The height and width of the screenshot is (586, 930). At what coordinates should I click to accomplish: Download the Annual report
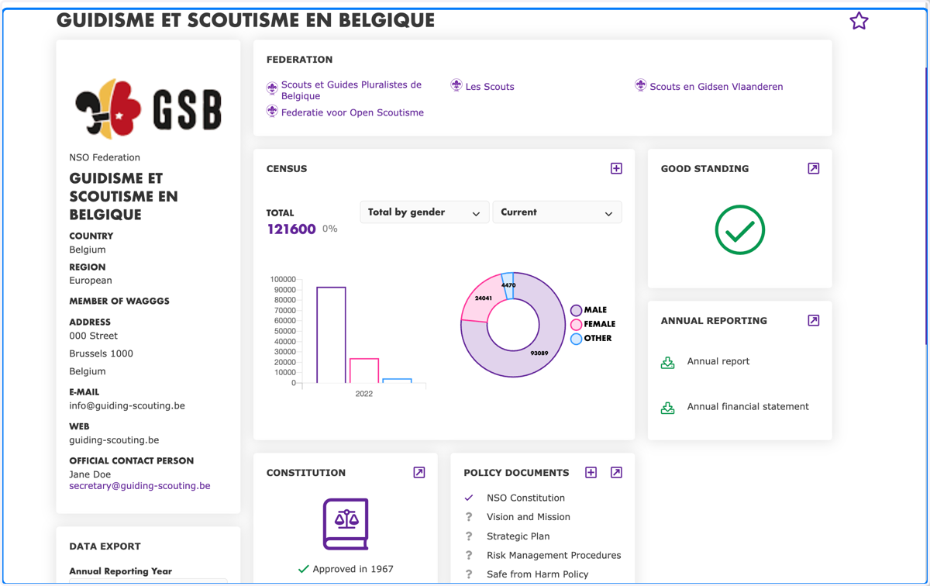pos(718,361)
